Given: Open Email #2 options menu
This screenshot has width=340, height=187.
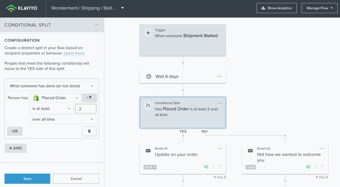Looking at the screenshot, I should coord(322,149).
